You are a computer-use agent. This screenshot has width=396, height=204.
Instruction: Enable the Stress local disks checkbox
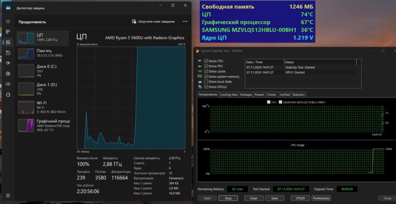(x=206, y=81)
